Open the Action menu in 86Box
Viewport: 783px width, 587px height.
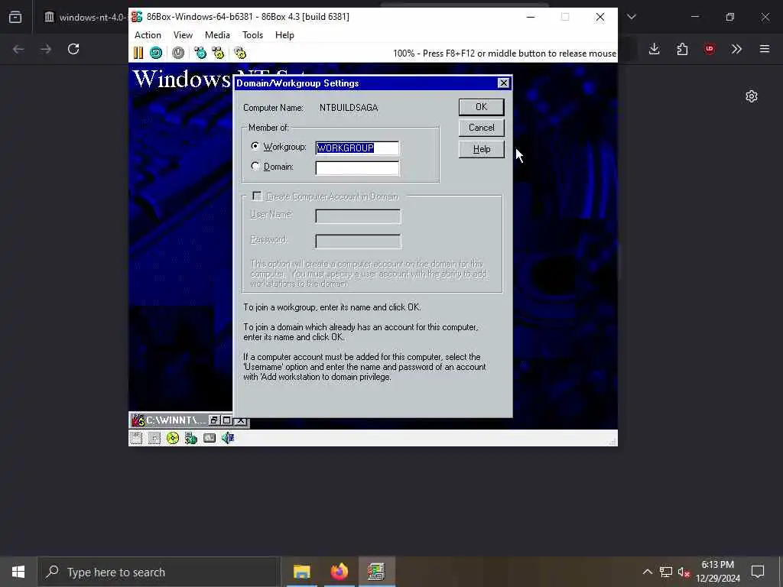(x=148, y=35)
